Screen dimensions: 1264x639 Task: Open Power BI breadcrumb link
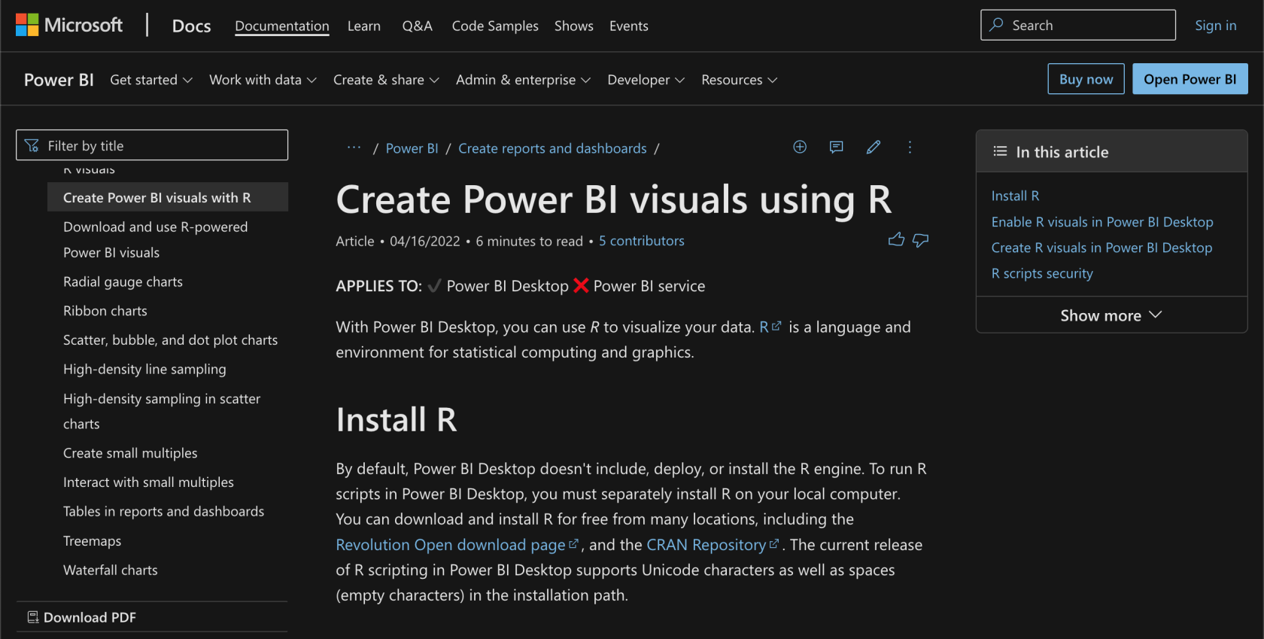pos(412,148)
